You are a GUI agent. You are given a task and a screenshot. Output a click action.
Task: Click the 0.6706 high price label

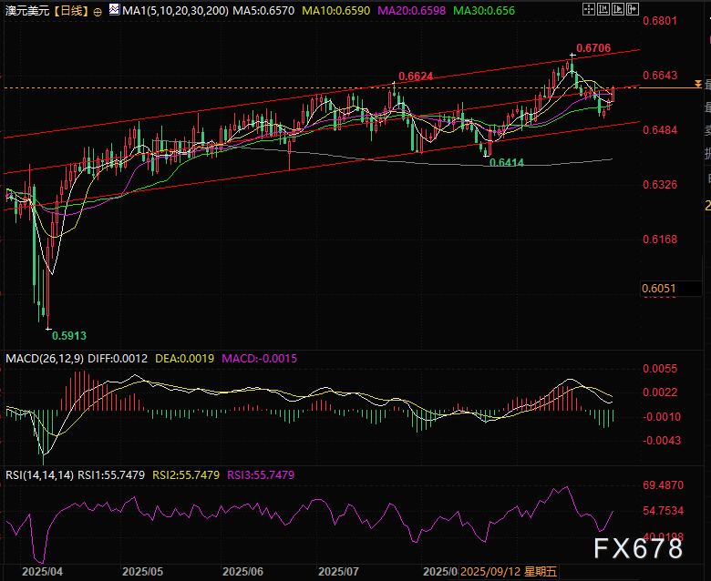tap(593, 47)
